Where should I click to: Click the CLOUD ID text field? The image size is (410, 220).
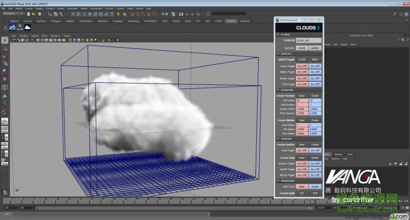pos(309,40)
